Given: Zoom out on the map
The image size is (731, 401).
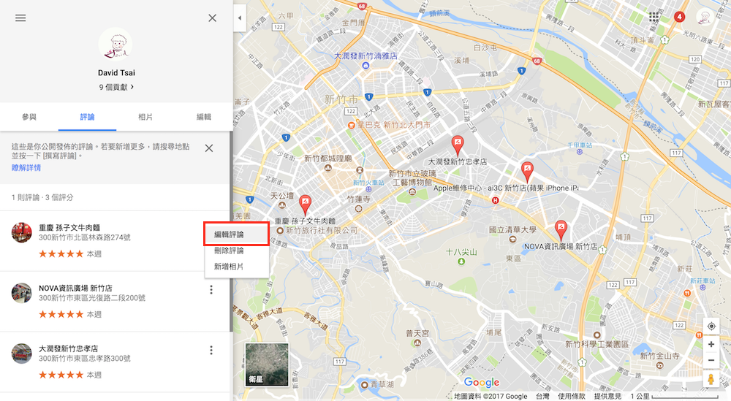Looking at the screenshot, I should click(x=711, y=360).
